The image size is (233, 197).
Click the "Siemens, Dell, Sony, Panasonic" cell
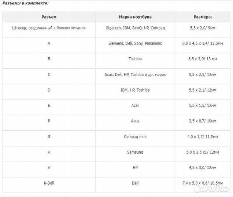[135, 43]
